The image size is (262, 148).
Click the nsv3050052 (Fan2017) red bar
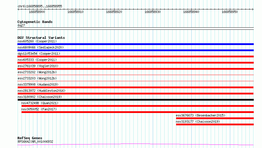[137, 112]
